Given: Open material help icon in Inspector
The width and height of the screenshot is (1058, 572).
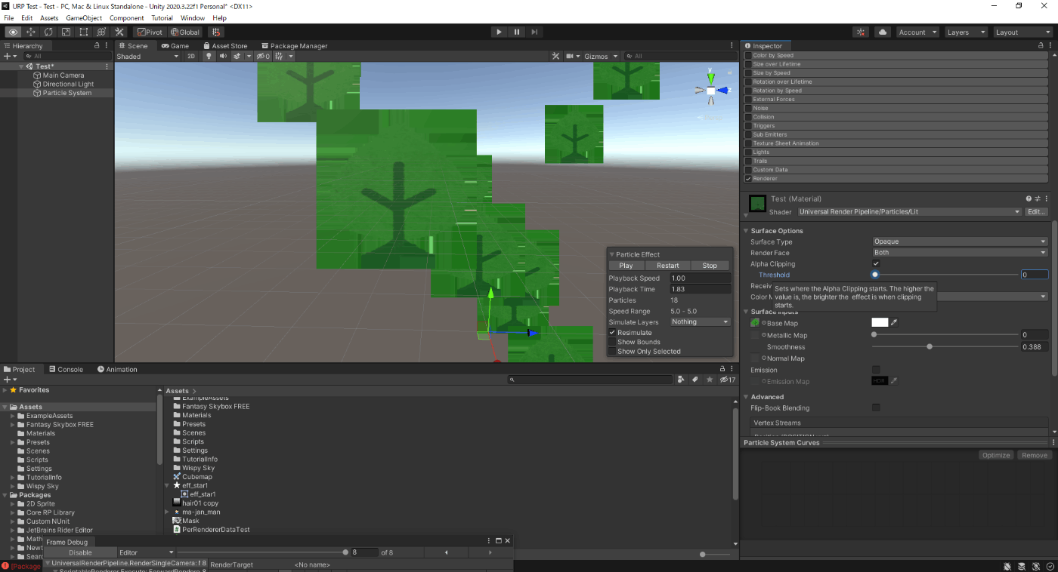Looking at the screenshot, I should click(1029, 199).
